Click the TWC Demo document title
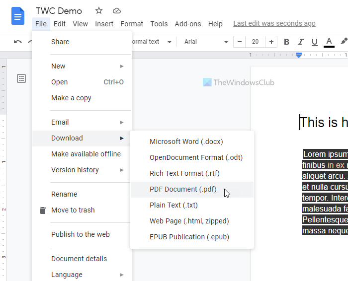Image resolution: width=348 pixels, height=281 pixels. point(59,11)
